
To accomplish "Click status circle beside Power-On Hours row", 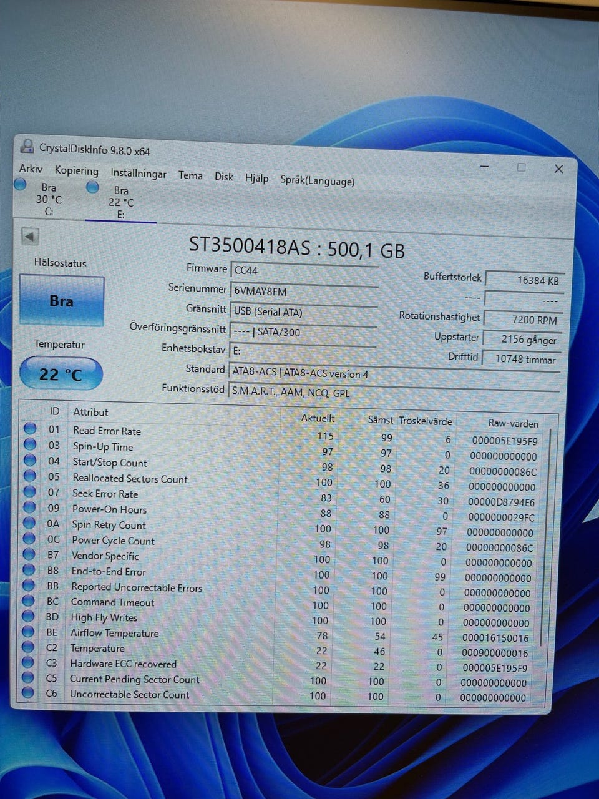I will click(x=29, y=507).
